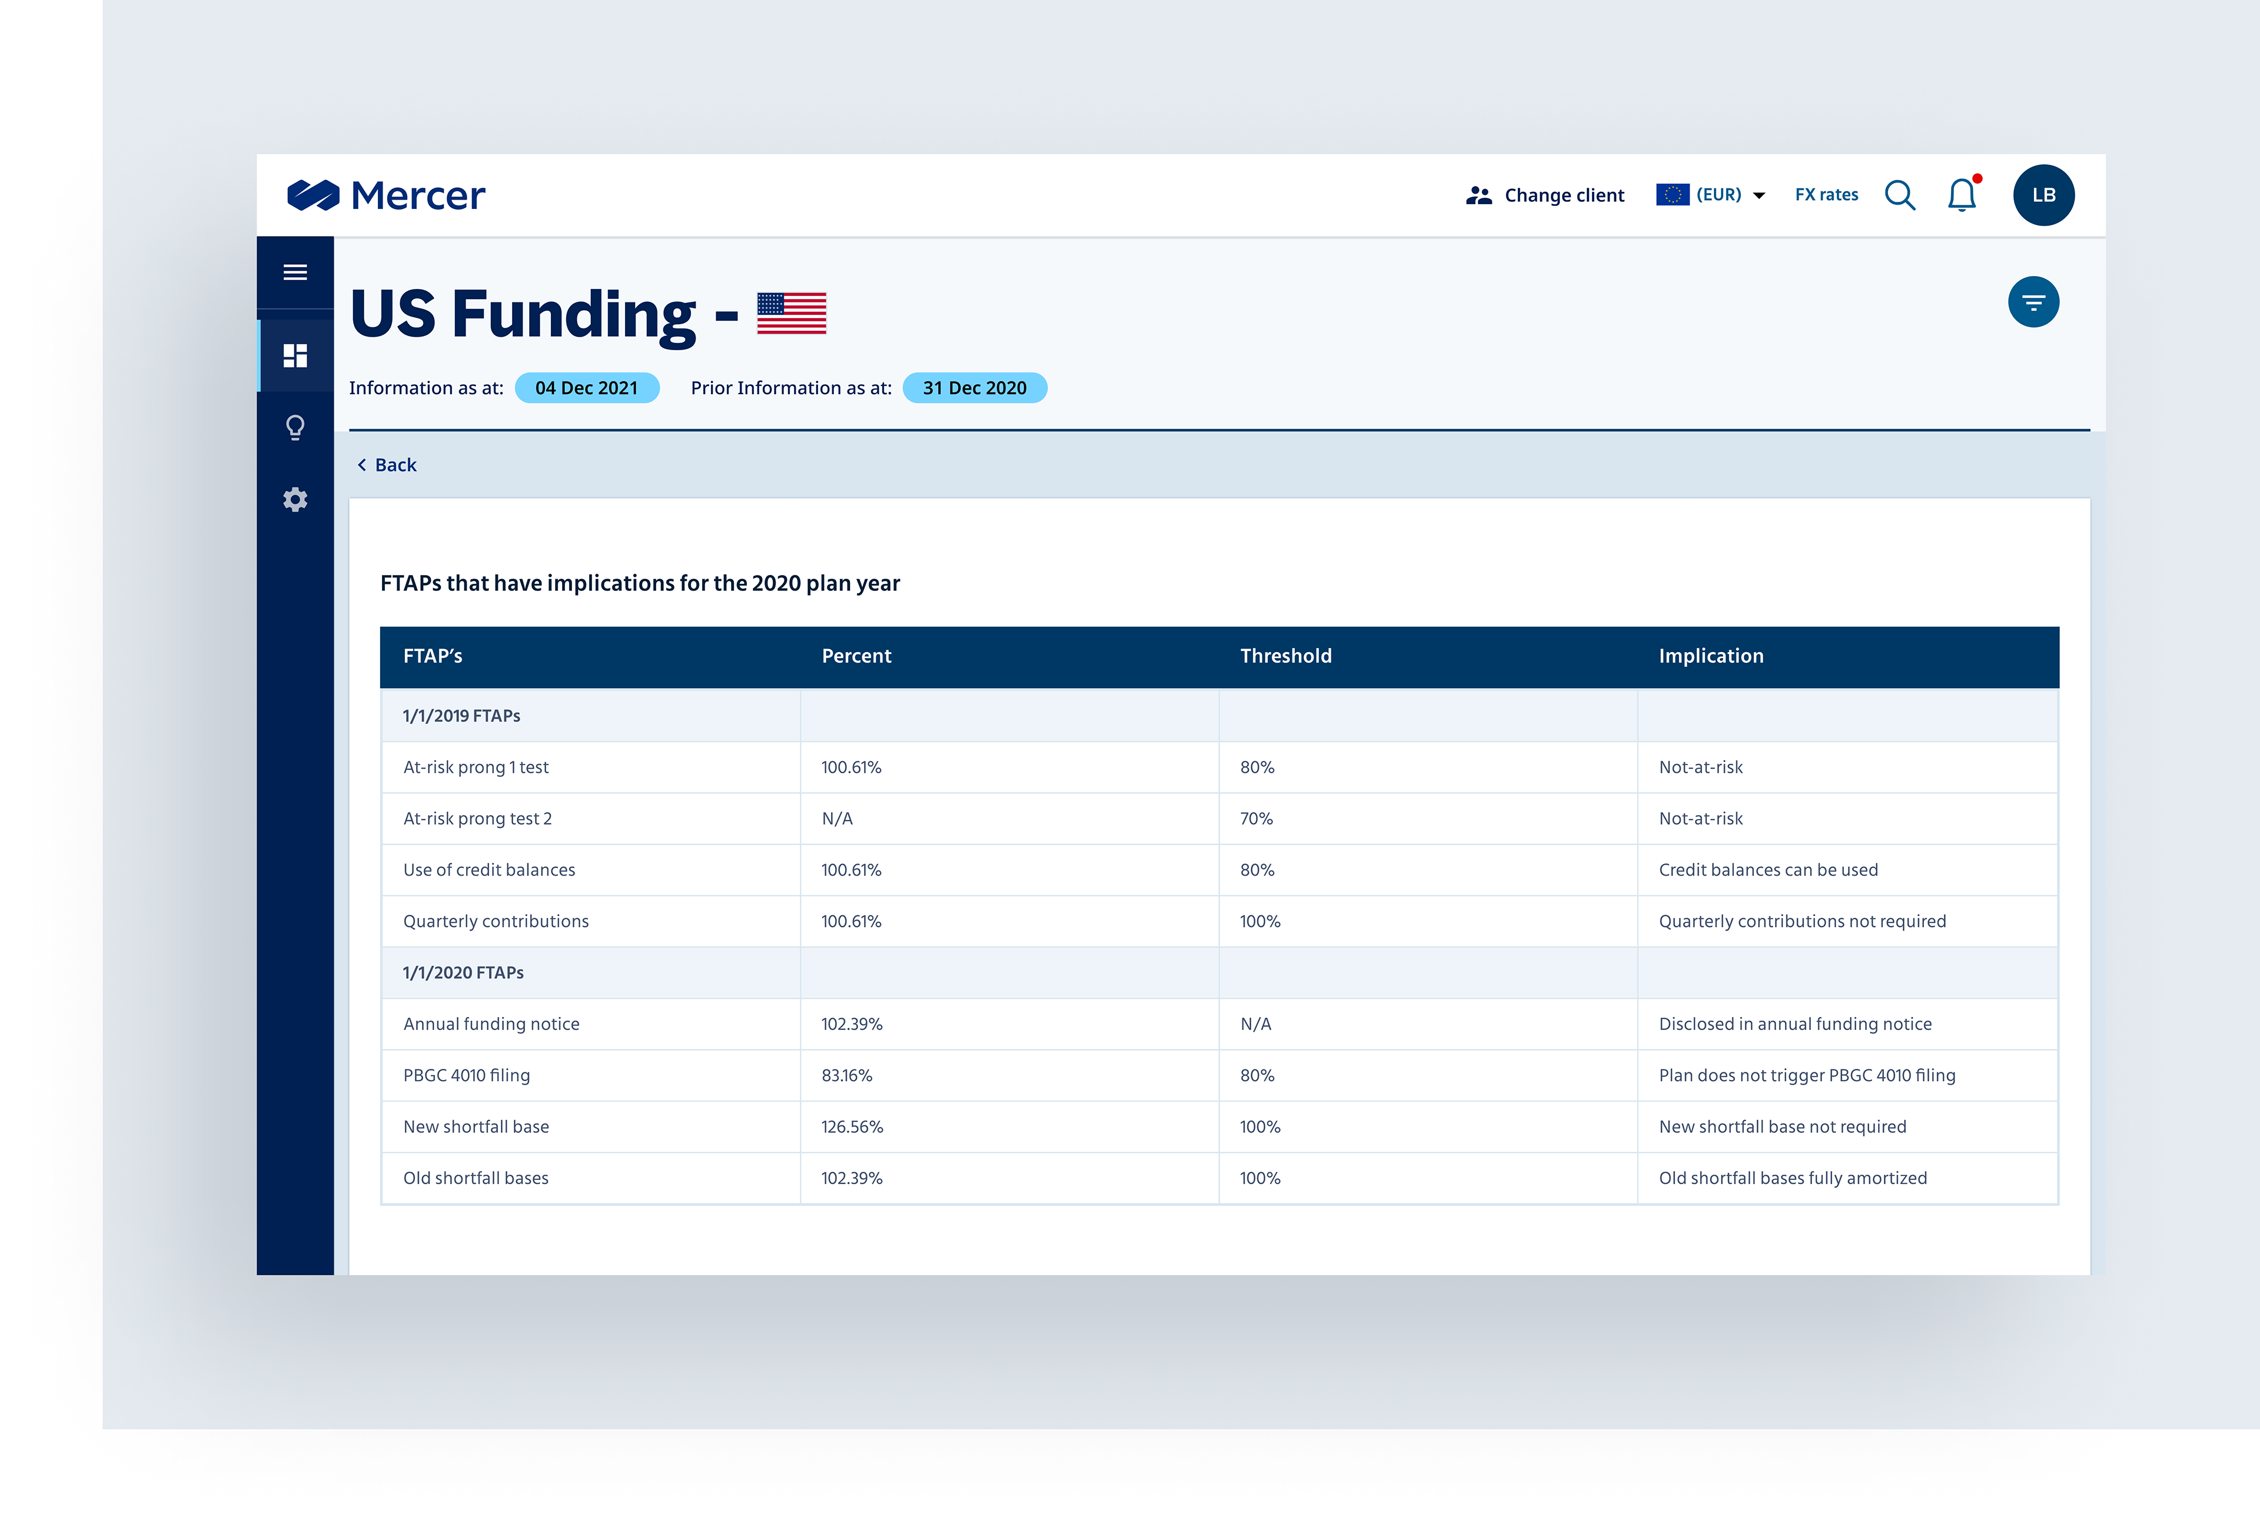The image size is (2260, 1532).
Task: Open the notifications bell
Action: click(1962, 195)
